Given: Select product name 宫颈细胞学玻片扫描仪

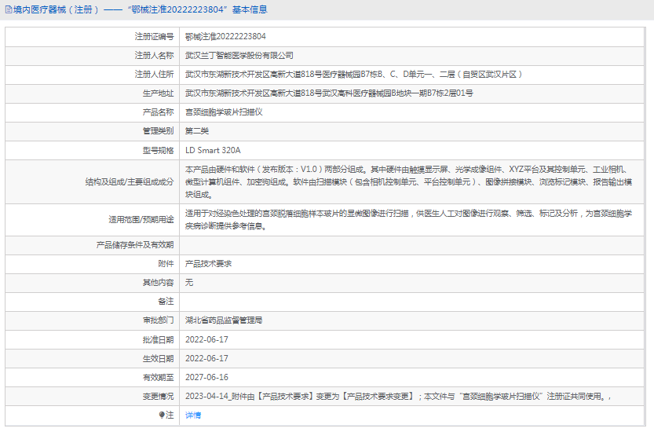Looking at the screenshot, I should pyautogui.click(x=224, y=112).
